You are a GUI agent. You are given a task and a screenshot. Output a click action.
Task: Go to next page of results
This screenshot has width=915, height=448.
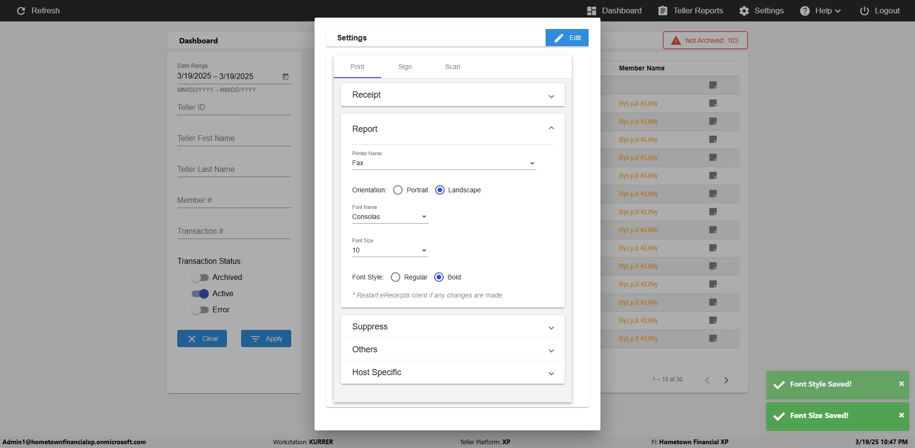[726, 380]
